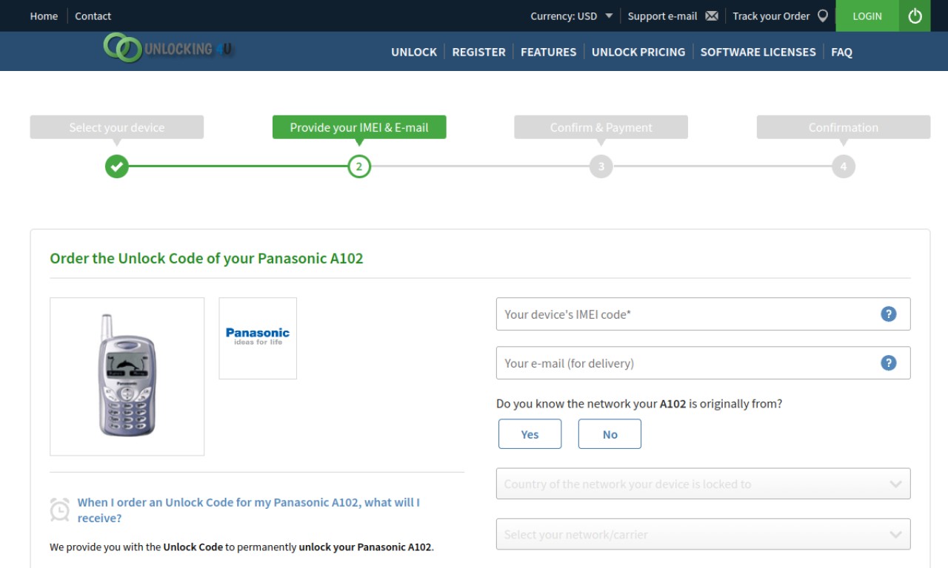Select No for knowing the original network
The height and width of the screenshot is (568, 948).
pyautogui.click(x=610, y=434)
